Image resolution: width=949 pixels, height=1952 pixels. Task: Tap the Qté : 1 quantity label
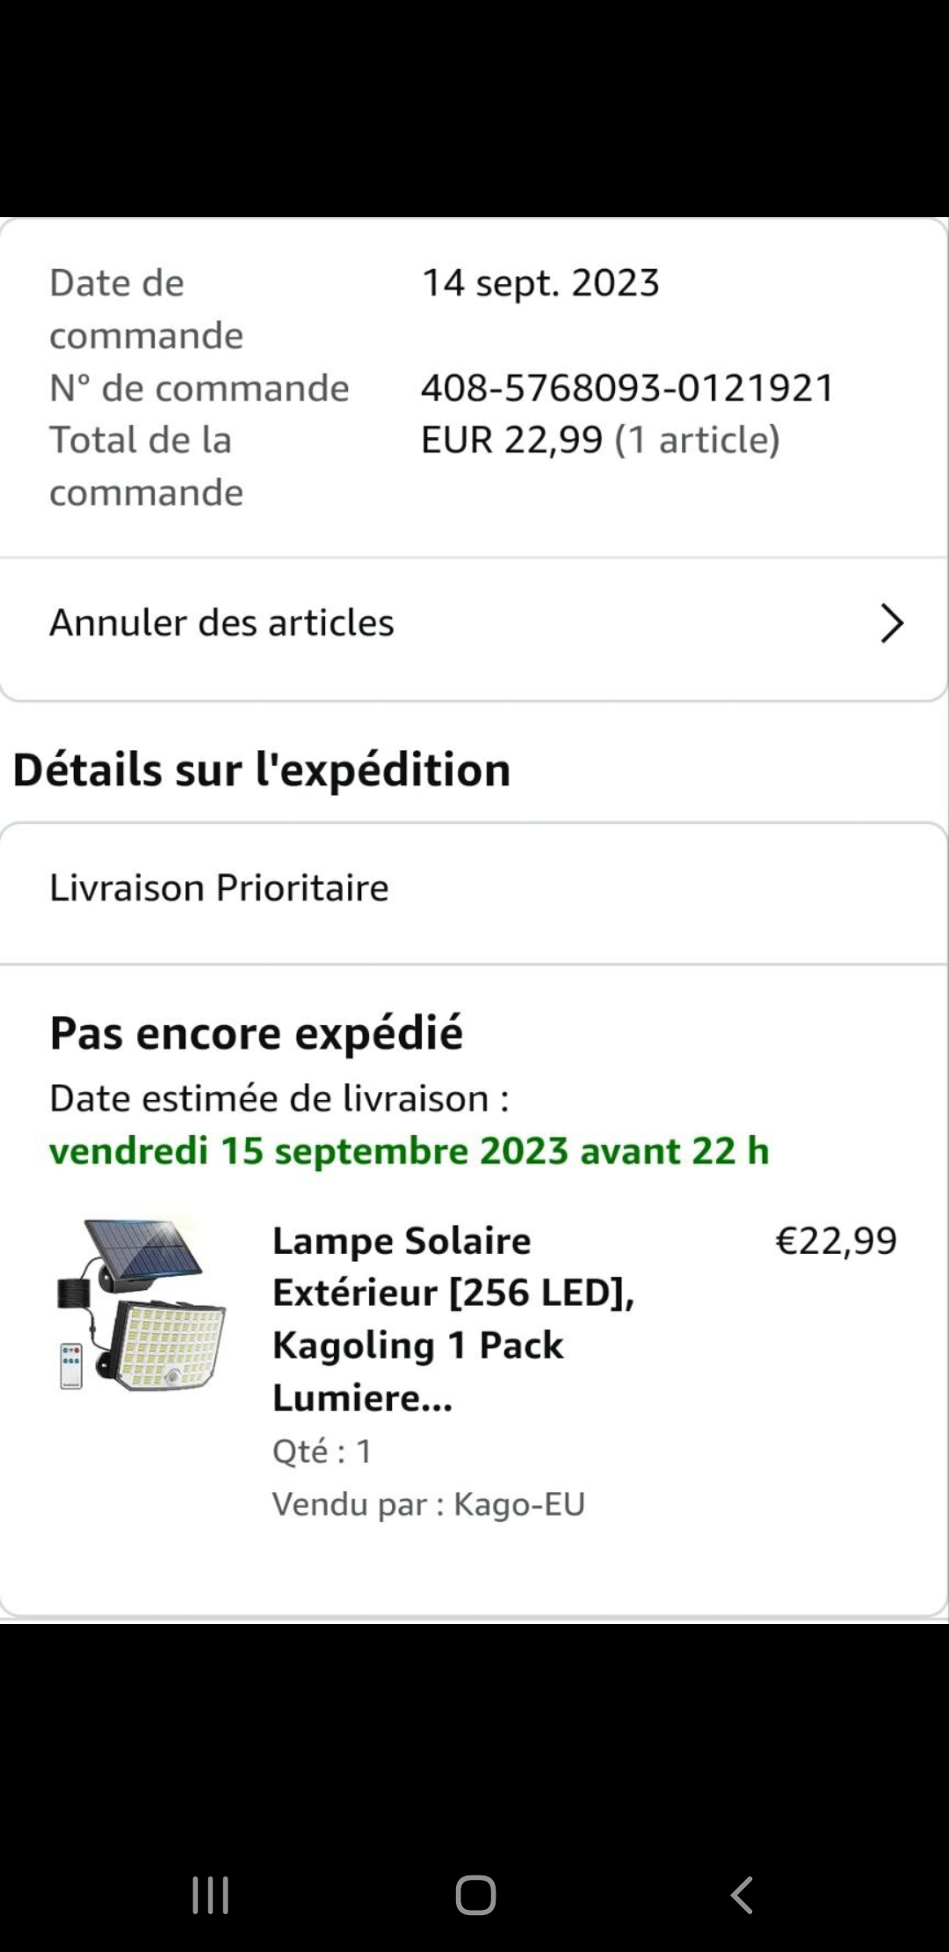tap(322, 1451)
